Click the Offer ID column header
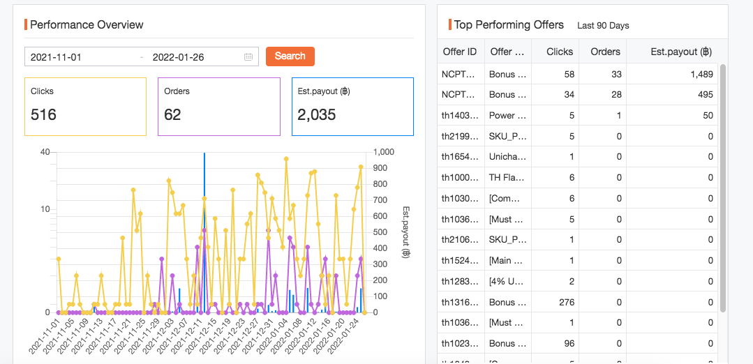753x364 pixels. (x=460, y=52)
